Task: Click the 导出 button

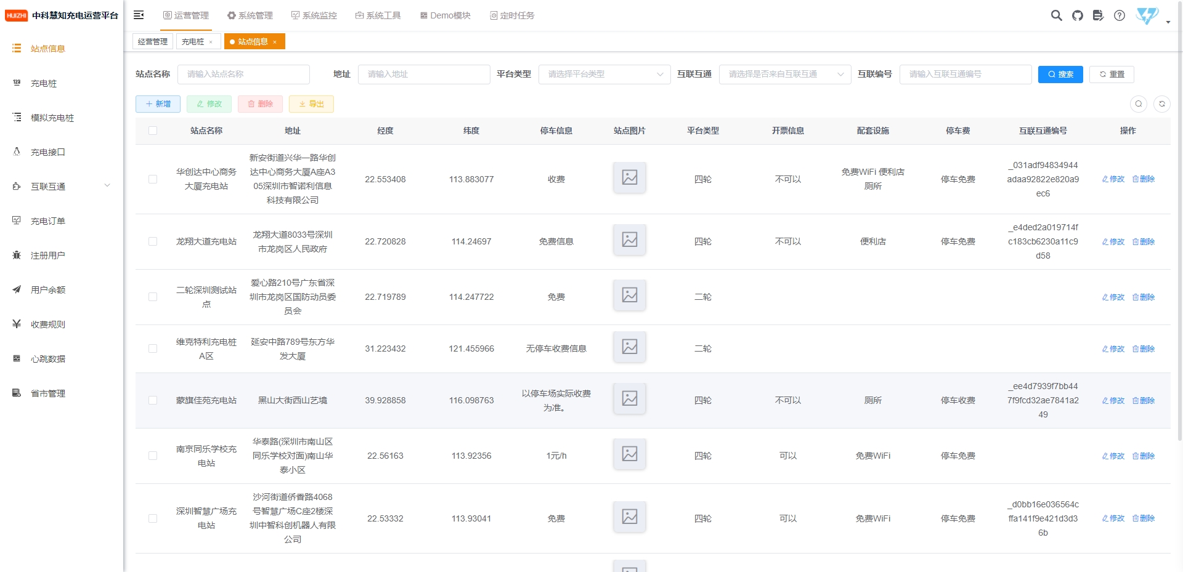Action: click(311, 104)
